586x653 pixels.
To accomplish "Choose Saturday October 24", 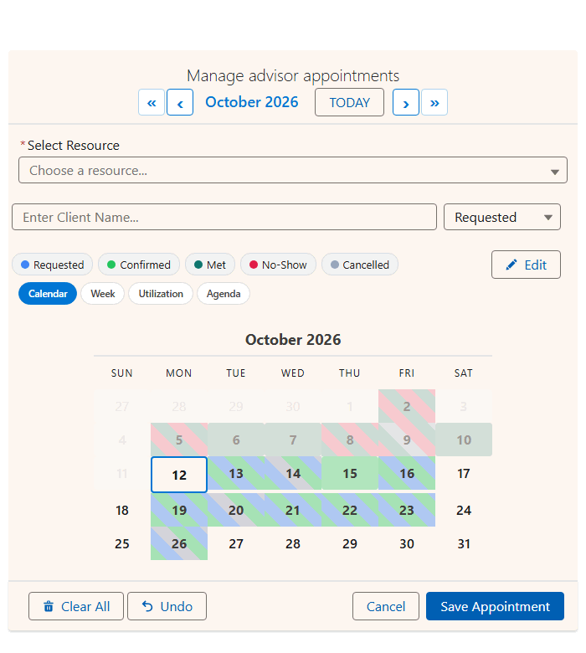I will tap(464, 510).
